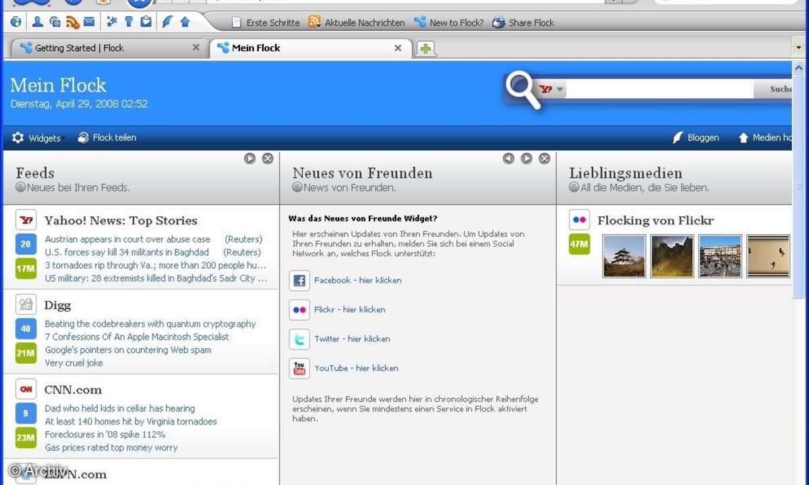The width and height of the screenshot is (809, 485).
Task: Click the Twitter icon in friends widget
Action: pos(299,339)
